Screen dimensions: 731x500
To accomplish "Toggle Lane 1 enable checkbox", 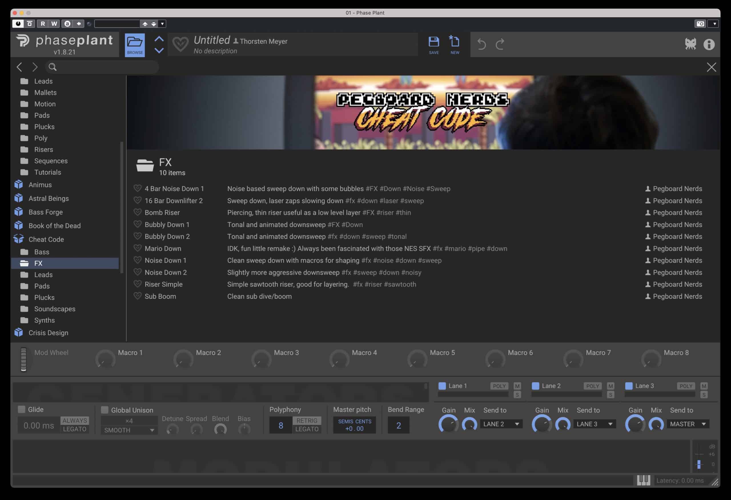I will [442, 385].
